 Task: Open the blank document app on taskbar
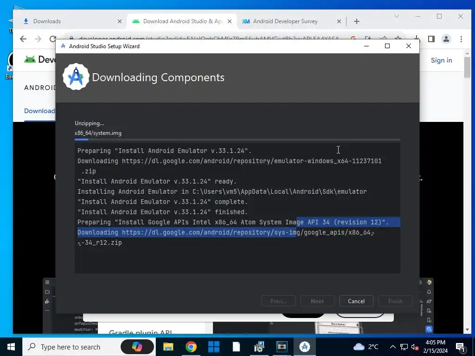236,347
